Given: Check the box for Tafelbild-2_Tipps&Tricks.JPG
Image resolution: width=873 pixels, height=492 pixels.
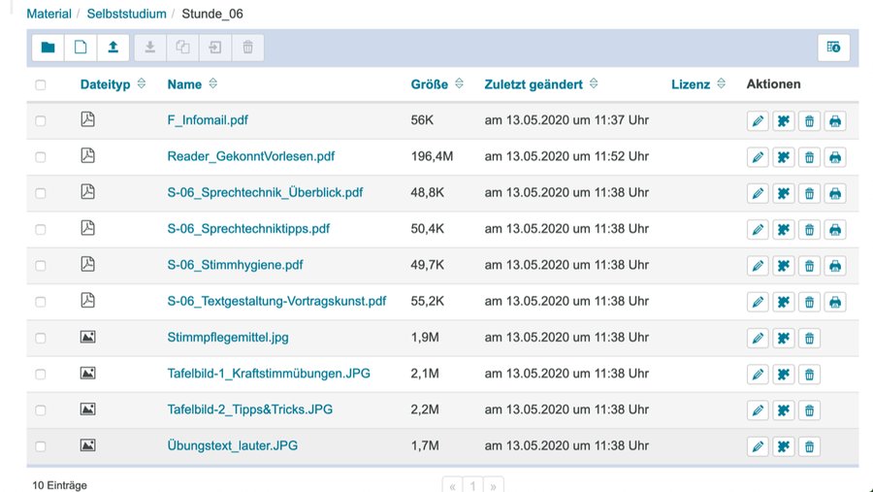Looking at the screenshot, I should pos(41,410).
